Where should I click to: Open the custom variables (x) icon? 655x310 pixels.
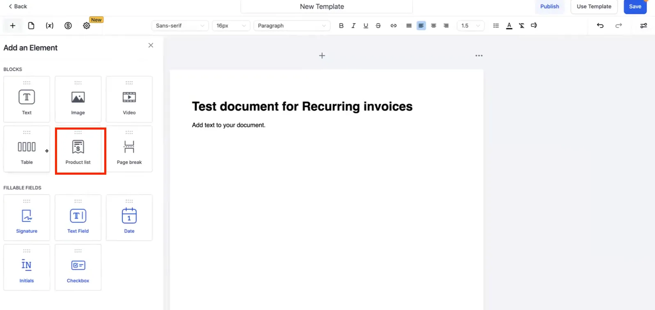point(50,25)
